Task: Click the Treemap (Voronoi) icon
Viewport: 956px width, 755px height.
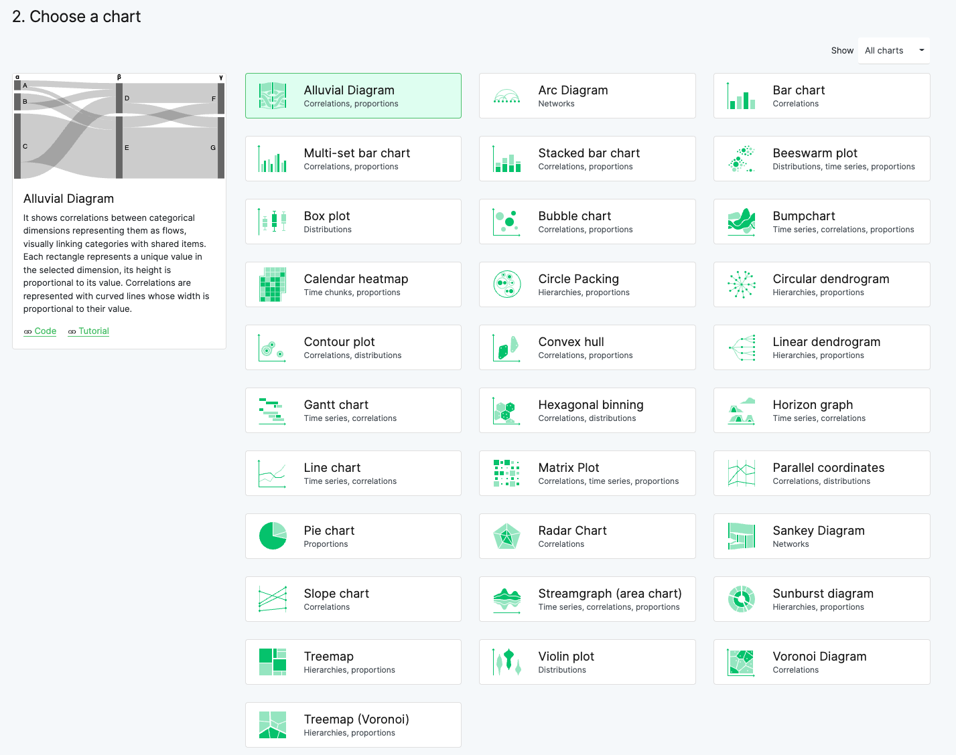Action: [x=273, y=725]
